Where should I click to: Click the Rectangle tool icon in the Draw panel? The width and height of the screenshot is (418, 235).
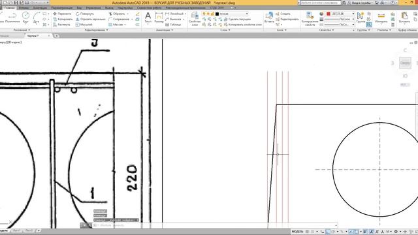point(44,14)
